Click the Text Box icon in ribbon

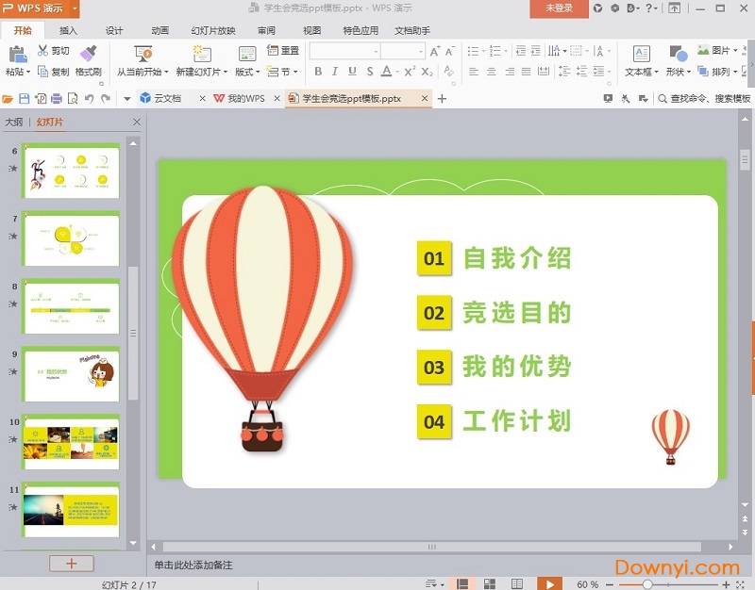point(642,54)
